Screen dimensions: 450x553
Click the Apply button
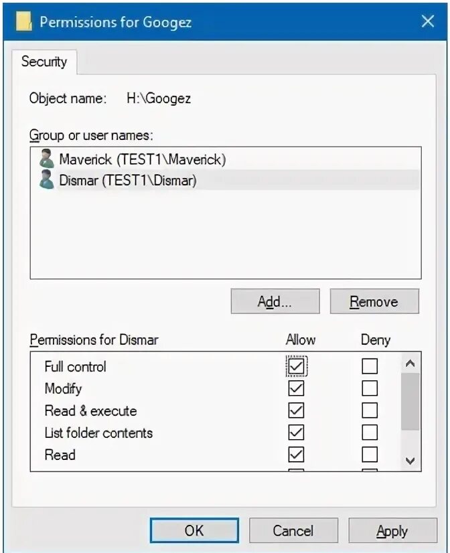(x=392, y=530)
